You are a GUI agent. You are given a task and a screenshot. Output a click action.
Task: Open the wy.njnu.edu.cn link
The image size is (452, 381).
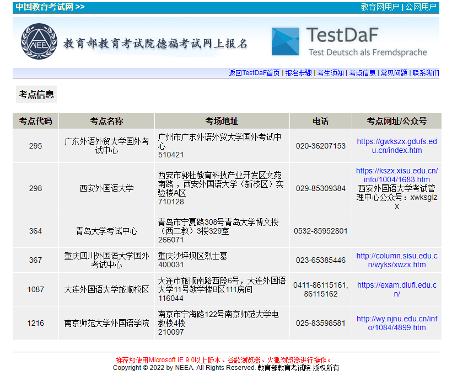click(x=397, y=323)
